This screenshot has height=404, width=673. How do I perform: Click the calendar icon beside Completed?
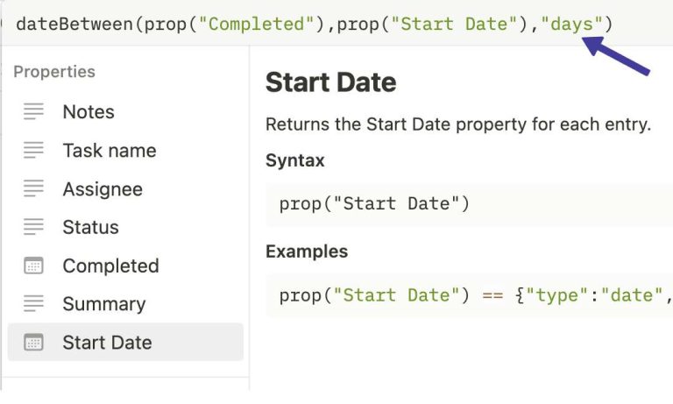tap(34, 266)
